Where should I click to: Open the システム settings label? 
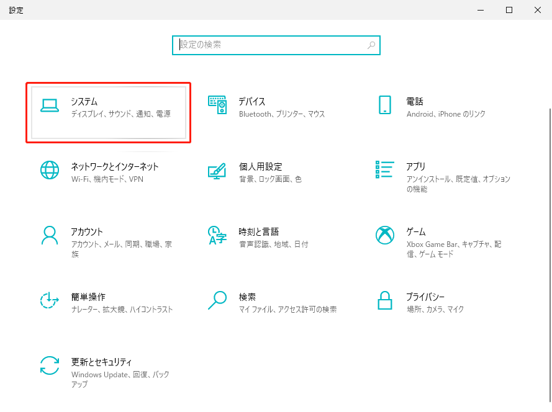(84, 101)
